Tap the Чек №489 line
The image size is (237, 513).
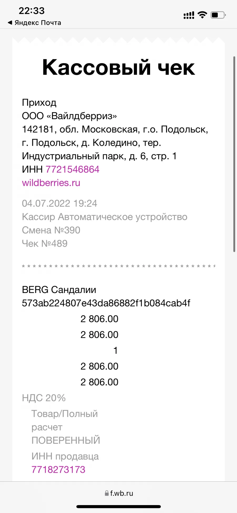pos(45,243)
